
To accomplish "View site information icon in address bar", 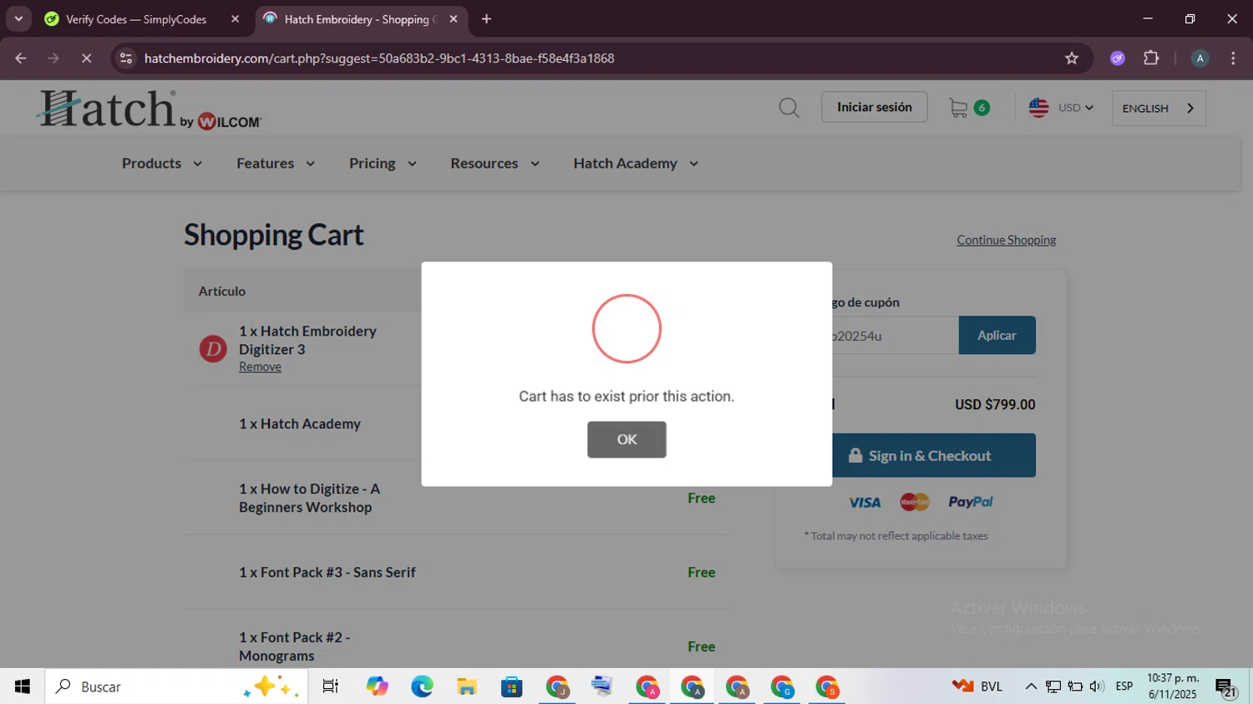I will coord(126,58).
